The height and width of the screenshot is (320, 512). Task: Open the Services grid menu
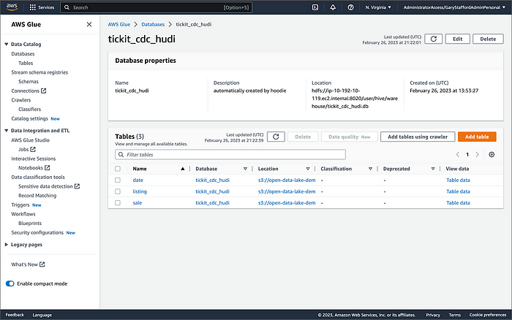(x=42, y=7)
